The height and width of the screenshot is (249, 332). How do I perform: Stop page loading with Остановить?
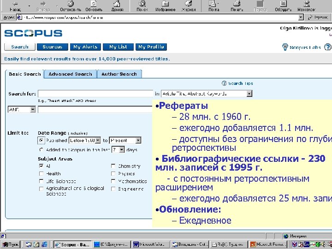click(71, 6)
